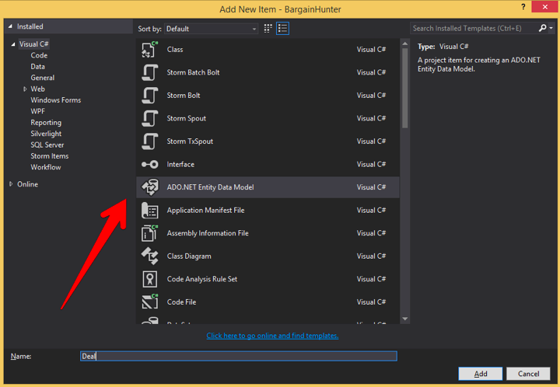This screenshot has width=560, height=387.
Task: Click the Add button
Action: coord(481,374)
